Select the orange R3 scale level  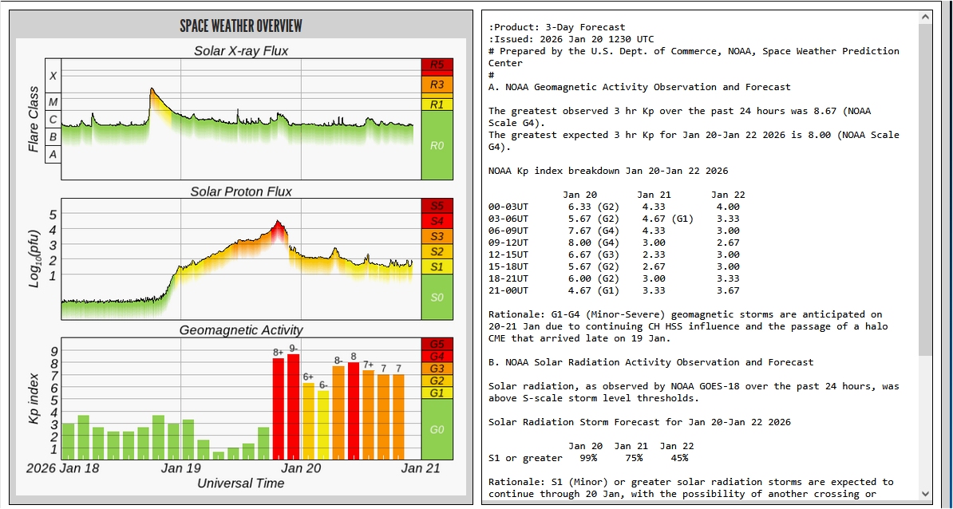tap(437, 84)
